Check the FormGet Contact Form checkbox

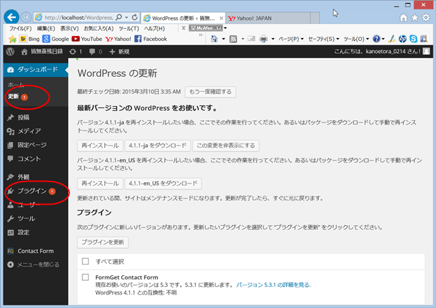pos(86,277)
